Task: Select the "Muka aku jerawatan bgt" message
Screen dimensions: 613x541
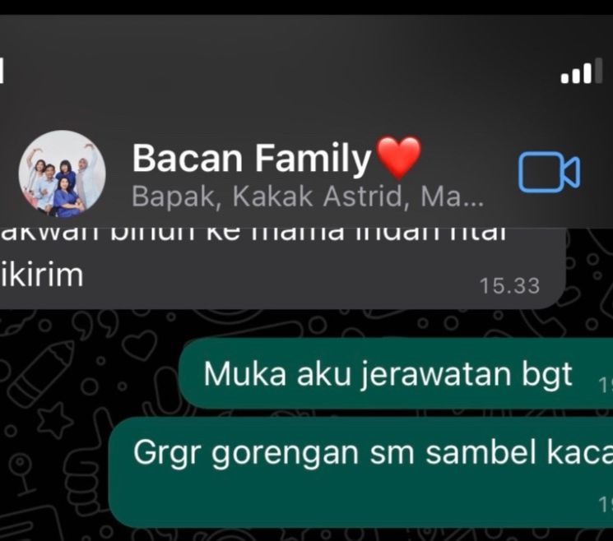Action: click(396, 373)
